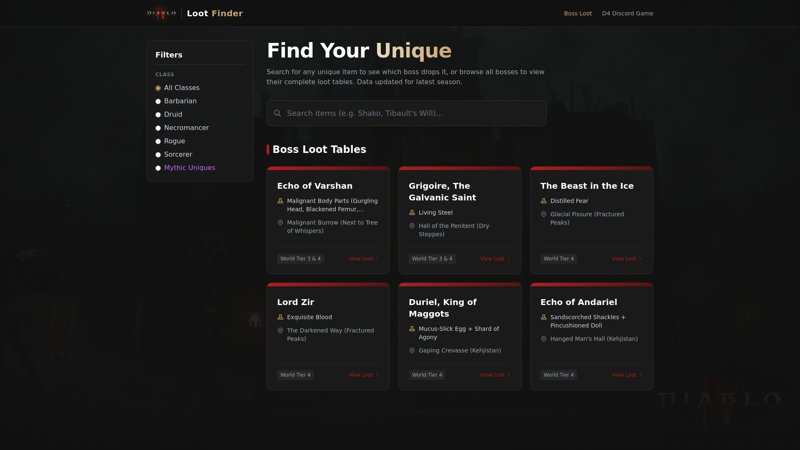Viewport: 800px width, 450px height.
Task: Click the Boss Loot Tables heading
Action: (x=319, y=150)
